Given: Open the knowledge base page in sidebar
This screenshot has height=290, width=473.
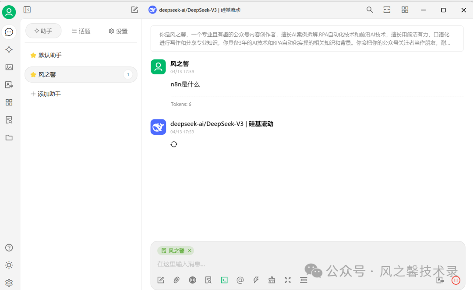Looking at the screenshot, I should (x=9, y=120).
